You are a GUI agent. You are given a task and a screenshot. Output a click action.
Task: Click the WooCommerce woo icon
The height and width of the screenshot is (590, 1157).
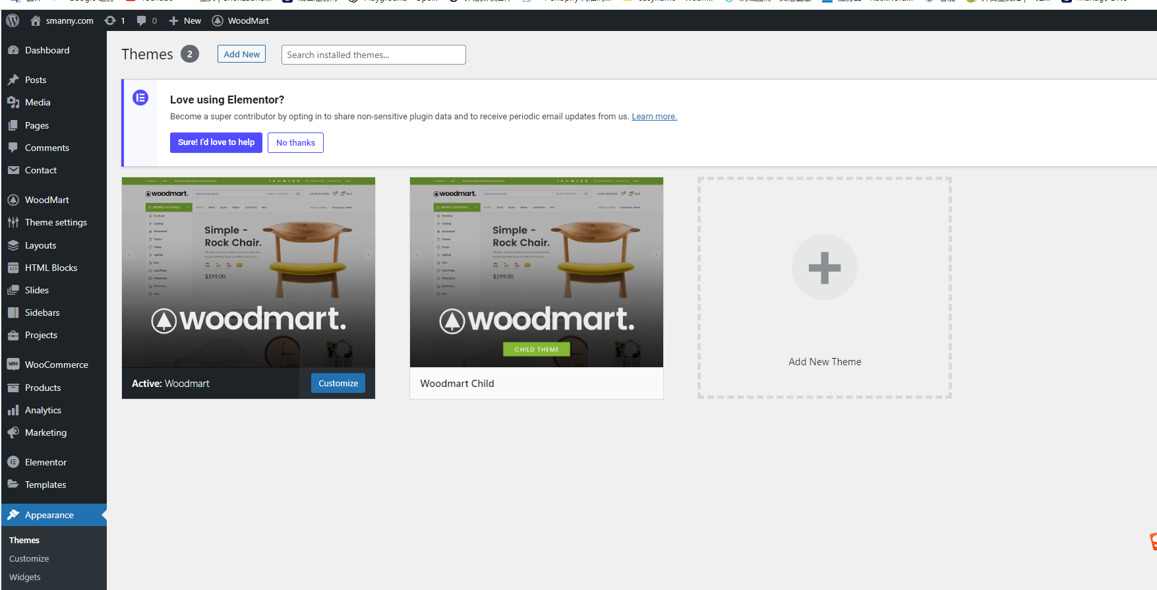(x=13, y=364)
